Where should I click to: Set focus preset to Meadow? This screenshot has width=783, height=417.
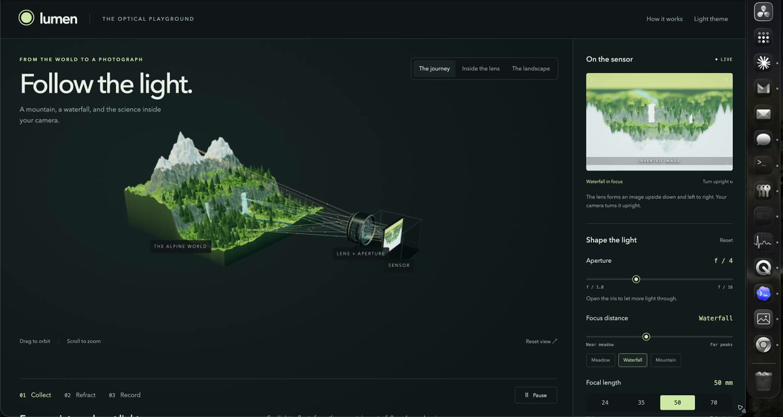pos(600,360)
